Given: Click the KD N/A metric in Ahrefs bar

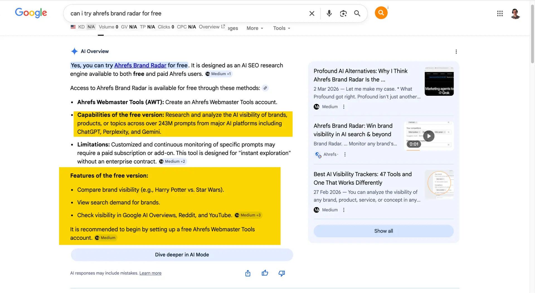Looking at the screenshot, I should 87,27.
